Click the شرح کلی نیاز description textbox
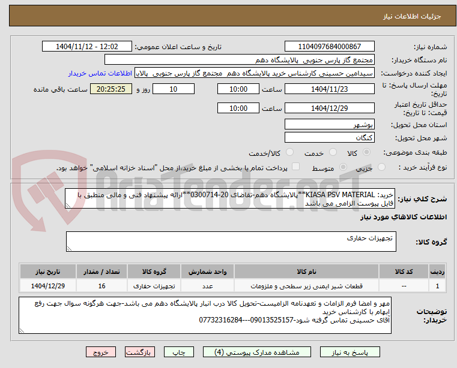This screenshot has width=457, height=368. tap(230, 198)
